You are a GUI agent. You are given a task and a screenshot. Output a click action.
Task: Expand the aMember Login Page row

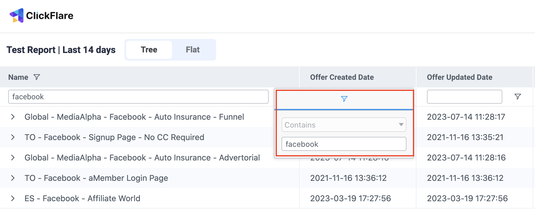[13, 178]
